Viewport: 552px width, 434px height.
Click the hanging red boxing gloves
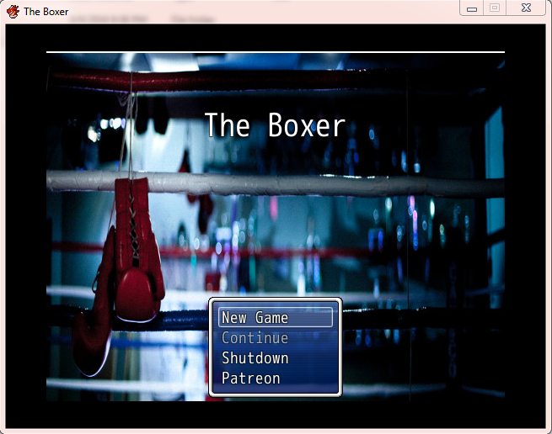pyautogui.click(x=135, y=252)
